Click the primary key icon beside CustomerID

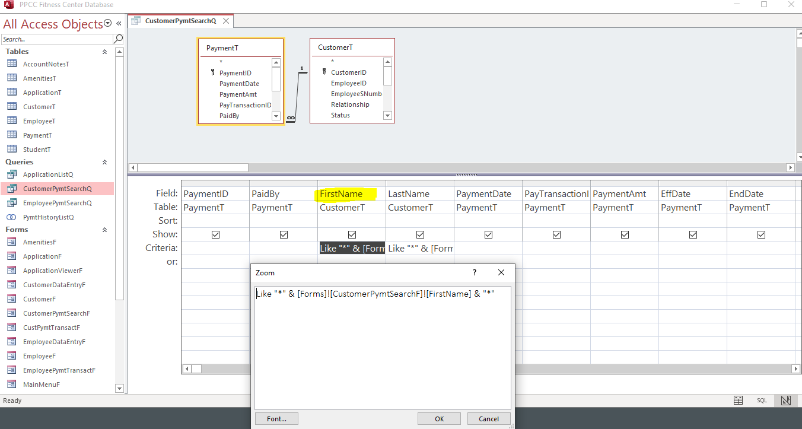click(324, 72)
